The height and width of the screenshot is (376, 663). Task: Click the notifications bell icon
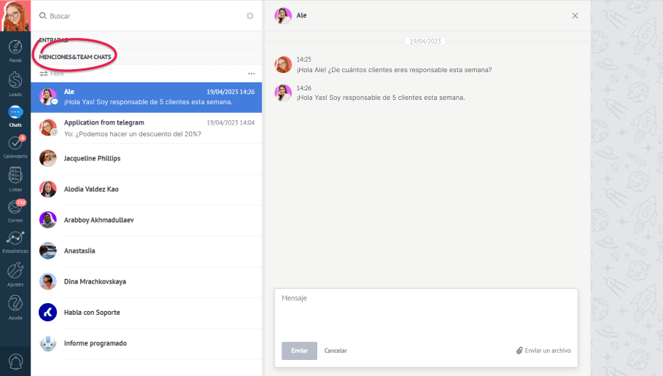pyautogui.click(x=15, y=361)
